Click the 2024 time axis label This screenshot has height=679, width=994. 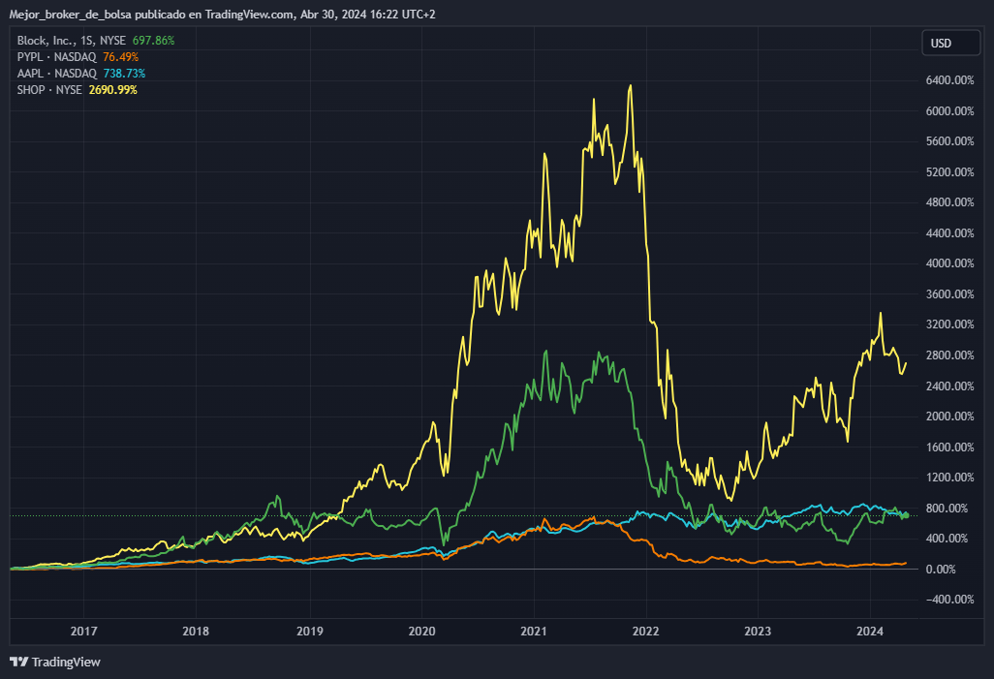point(870,632)
